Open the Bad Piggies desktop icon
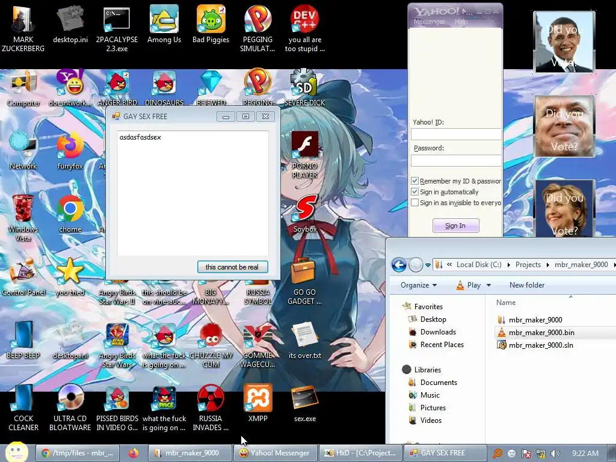This screenshot has height=462, width=616. 211,23
